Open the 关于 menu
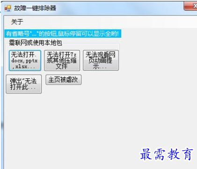Viewport: 197px width, 169px height. click(x=17, y=22)
